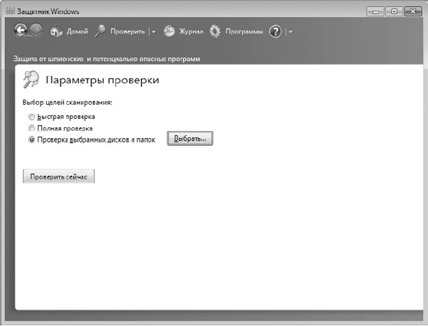The image size is (428, 326).
Task: Open the Журнал toolbar label
Action: pyautogui.click(x=191, y=31)
